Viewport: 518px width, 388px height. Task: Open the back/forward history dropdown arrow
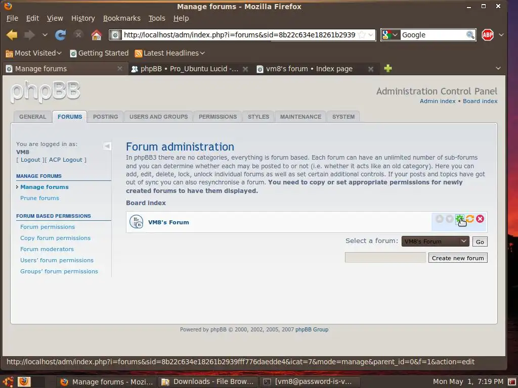(45, 35)
